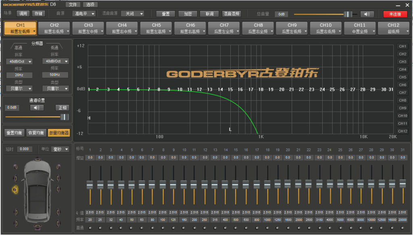Click the channel gain field showing 0.0dB
The height and width of the screenshot is (235, 413).
pyautogui.click(x=12, y=108)
